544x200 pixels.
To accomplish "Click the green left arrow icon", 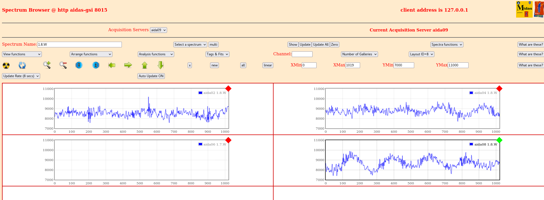I will pos(112,65).
